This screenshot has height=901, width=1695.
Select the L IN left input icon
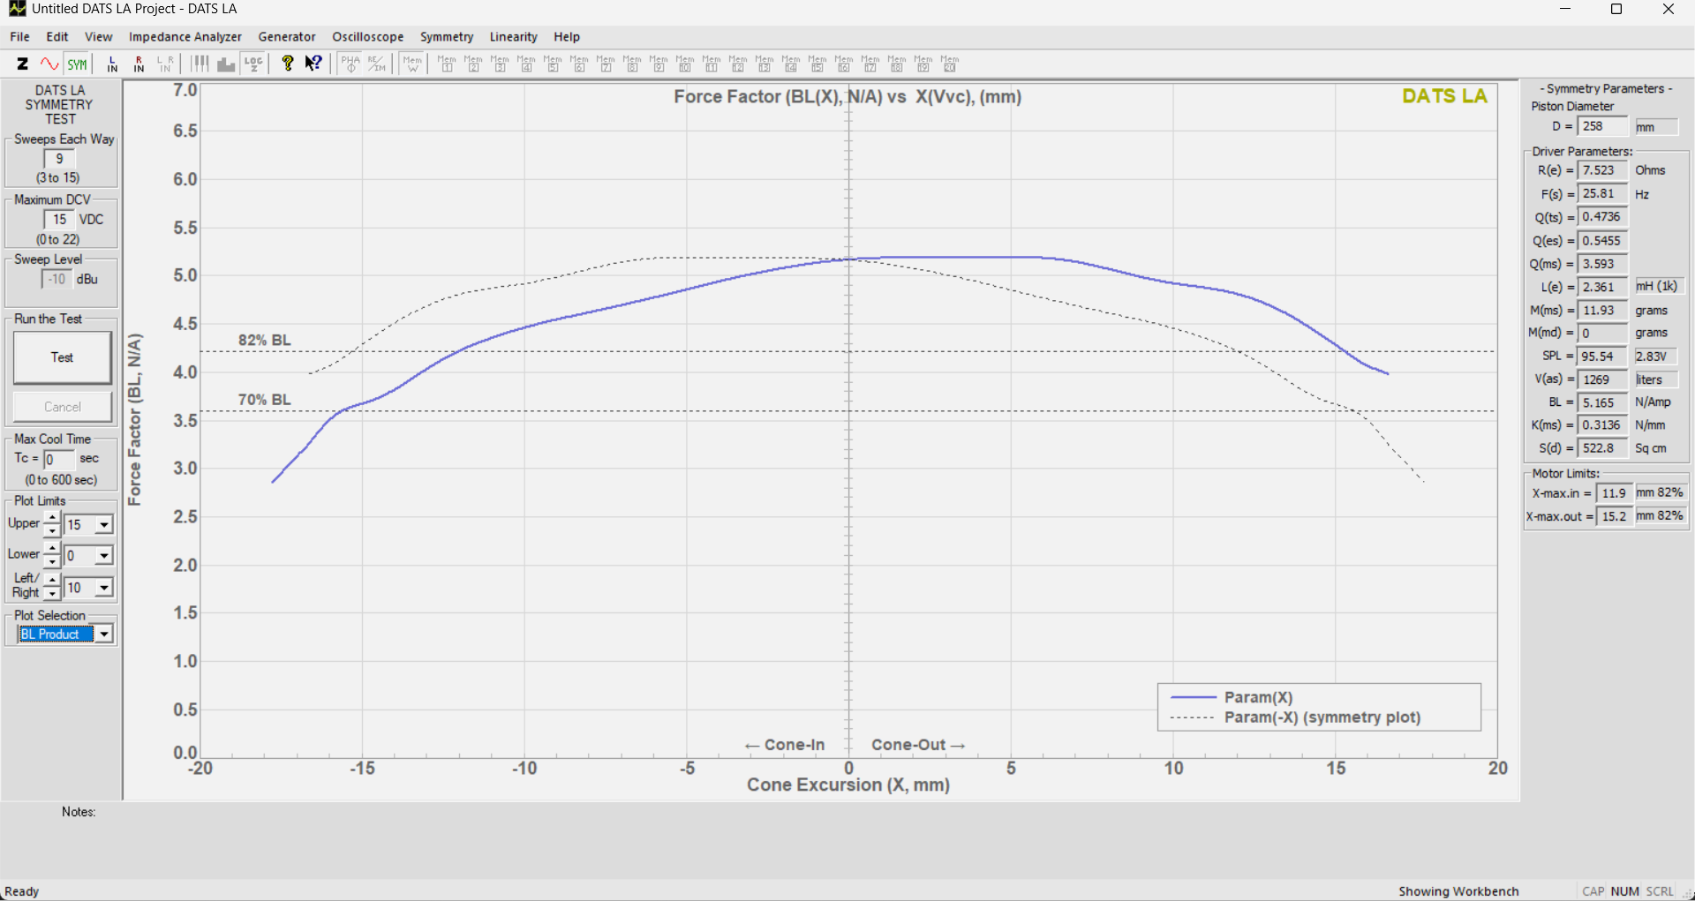tap(112, 64)
